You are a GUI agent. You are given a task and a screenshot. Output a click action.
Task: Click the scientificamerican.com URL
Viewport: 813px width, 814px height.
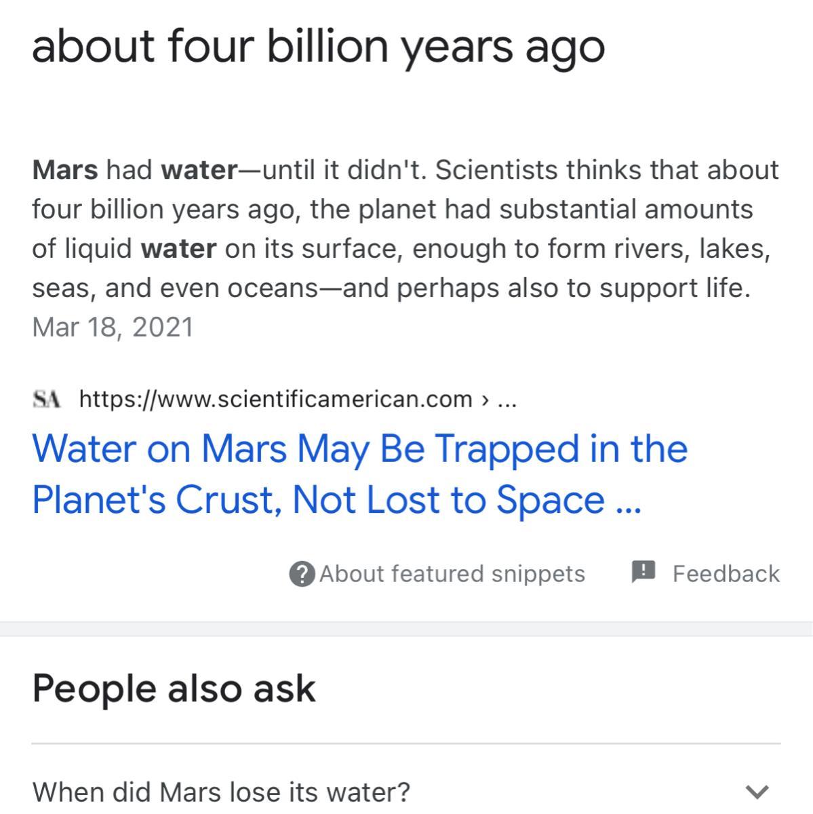point(275,399)
